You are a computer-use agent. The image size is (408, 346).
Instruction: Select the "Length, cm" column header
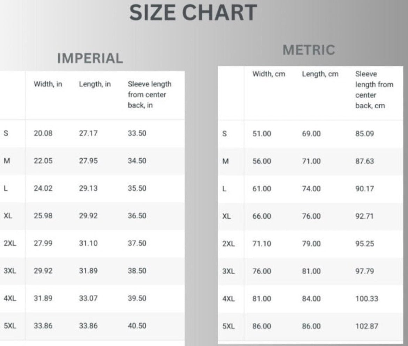tap(320, 74)
